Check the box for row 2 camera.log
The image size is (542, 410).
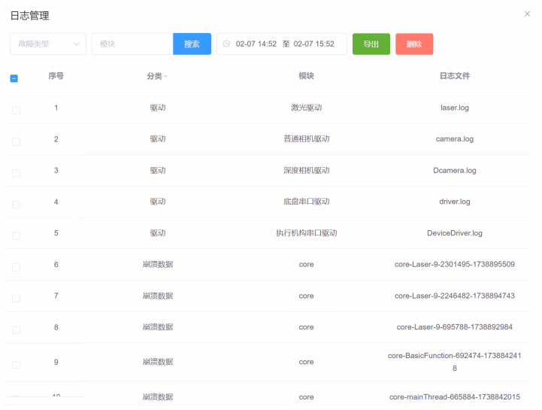click(16, 142)
